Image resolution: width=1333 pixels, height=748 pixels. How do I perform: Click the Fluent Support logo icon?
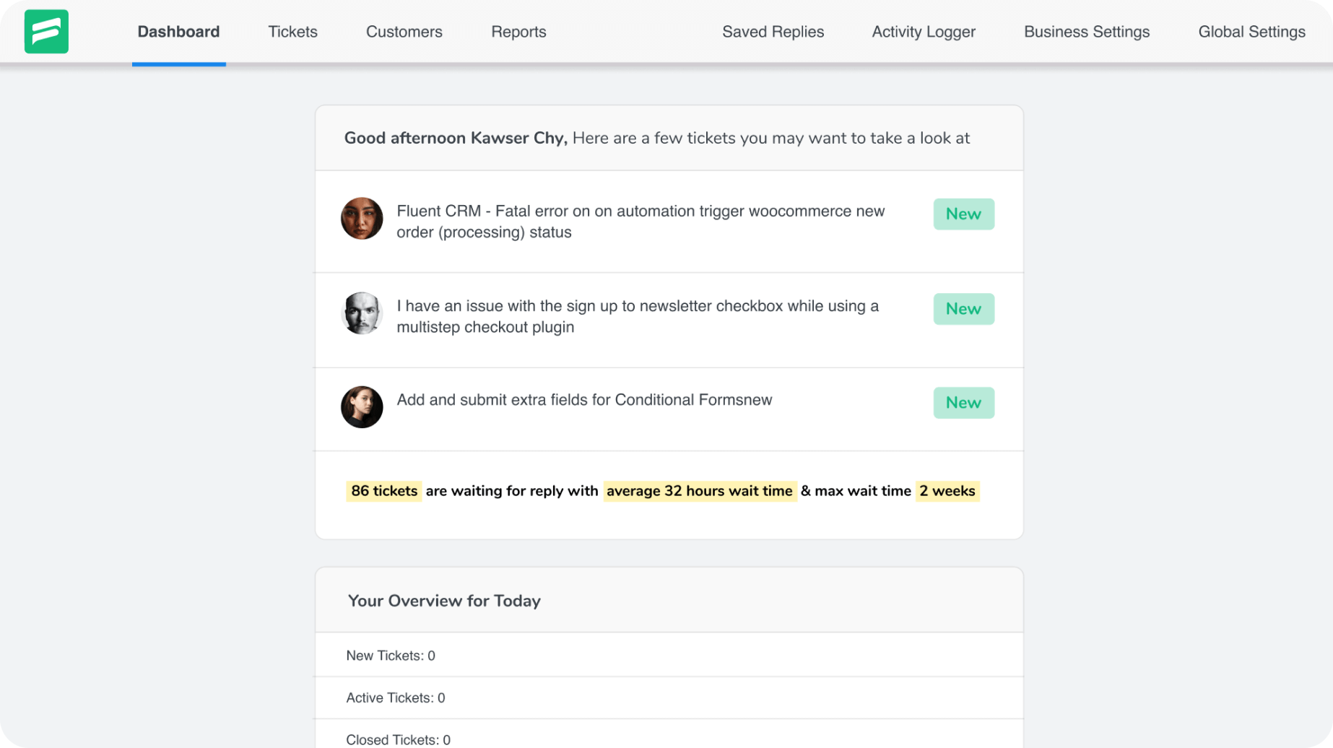point(45,32)
